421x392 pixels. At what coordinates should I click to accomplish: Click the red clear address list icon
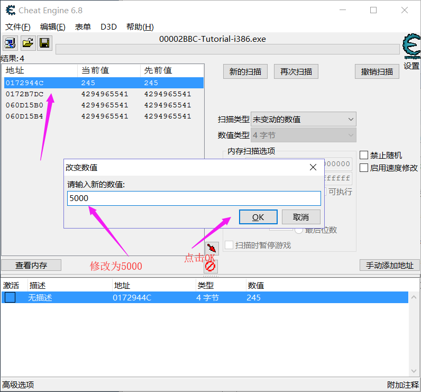[210, 267]
